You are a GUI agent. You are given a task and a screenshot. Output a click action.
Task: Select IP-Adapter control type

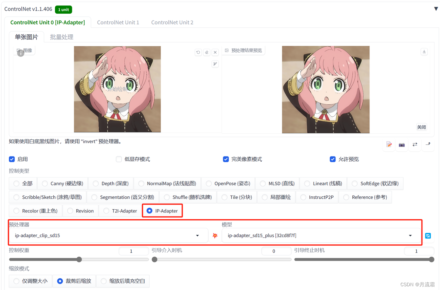pyautogui.click(x=162, y=211)
